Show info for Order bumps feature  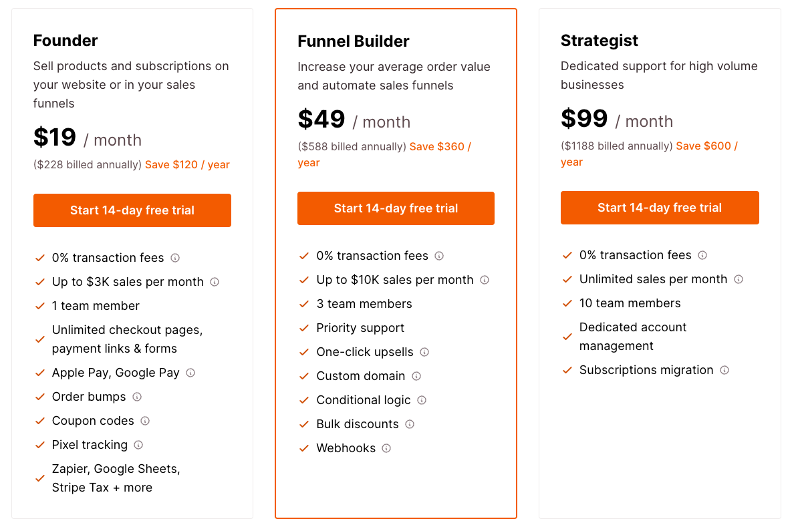(x=137, y=397)
